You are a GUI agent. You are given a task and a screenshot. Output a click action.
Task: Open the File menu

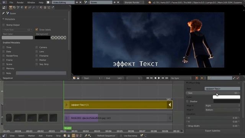click(x=11, y=2)
